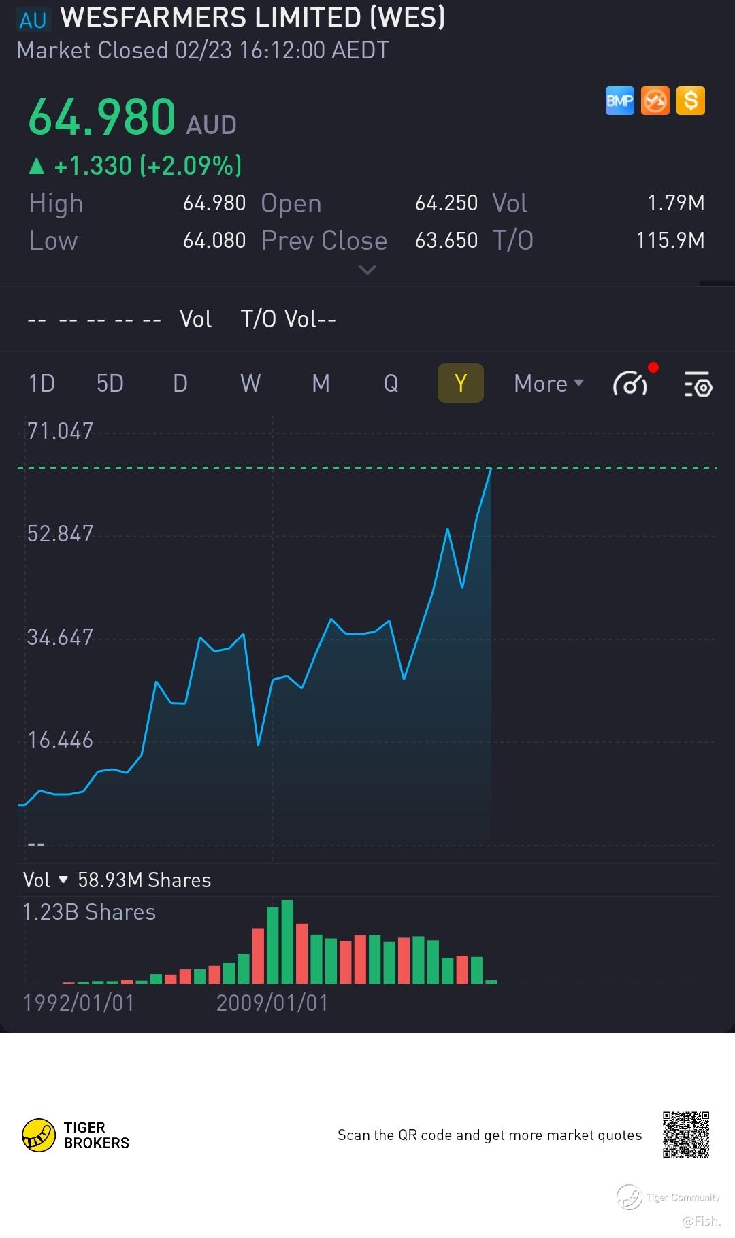
Task: Click the T/O Vol label
Action: [x=288, y=319]
